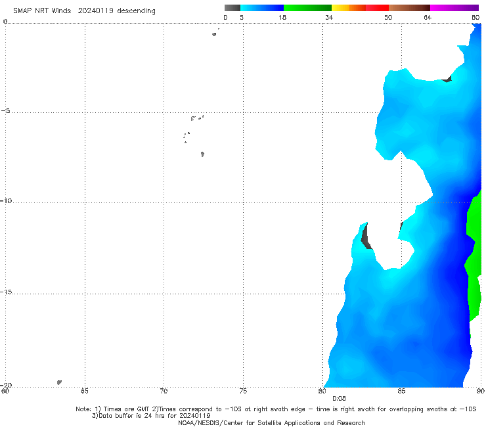The height and width of the screenshot is (427, 486).
Task: Click the longitude label '70'
Action: [164, 391]
